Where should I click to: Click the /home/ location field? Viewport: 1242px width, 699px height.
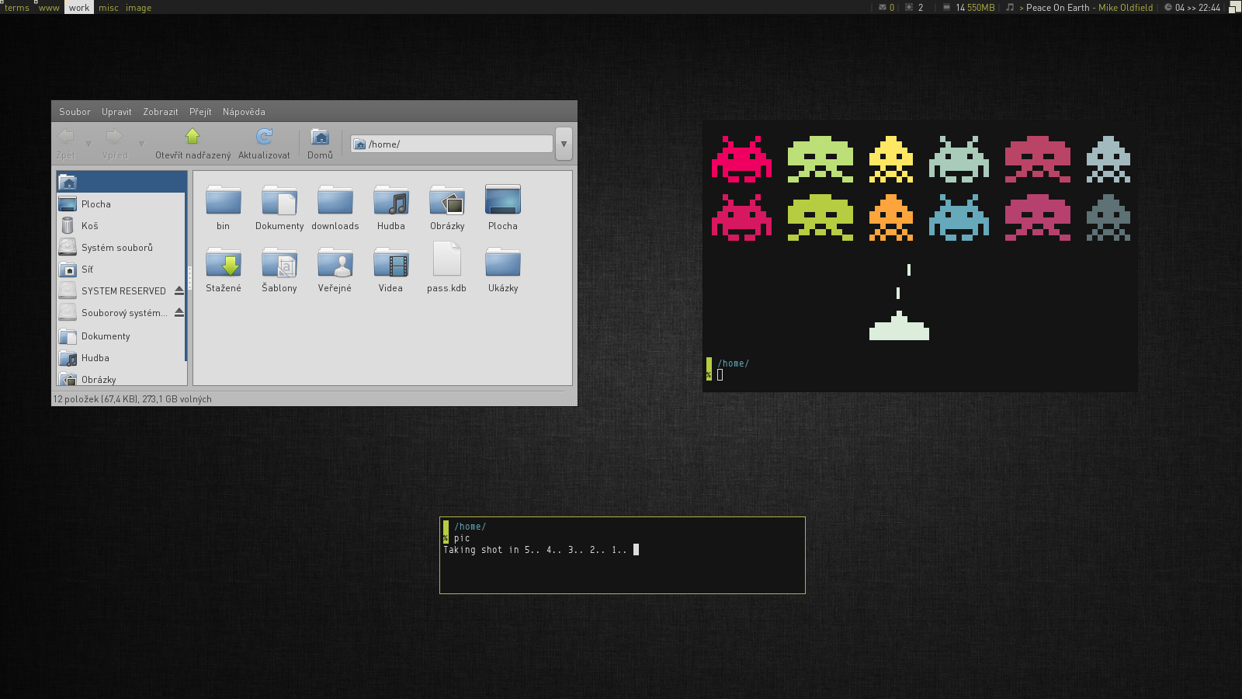pos(452,144)
